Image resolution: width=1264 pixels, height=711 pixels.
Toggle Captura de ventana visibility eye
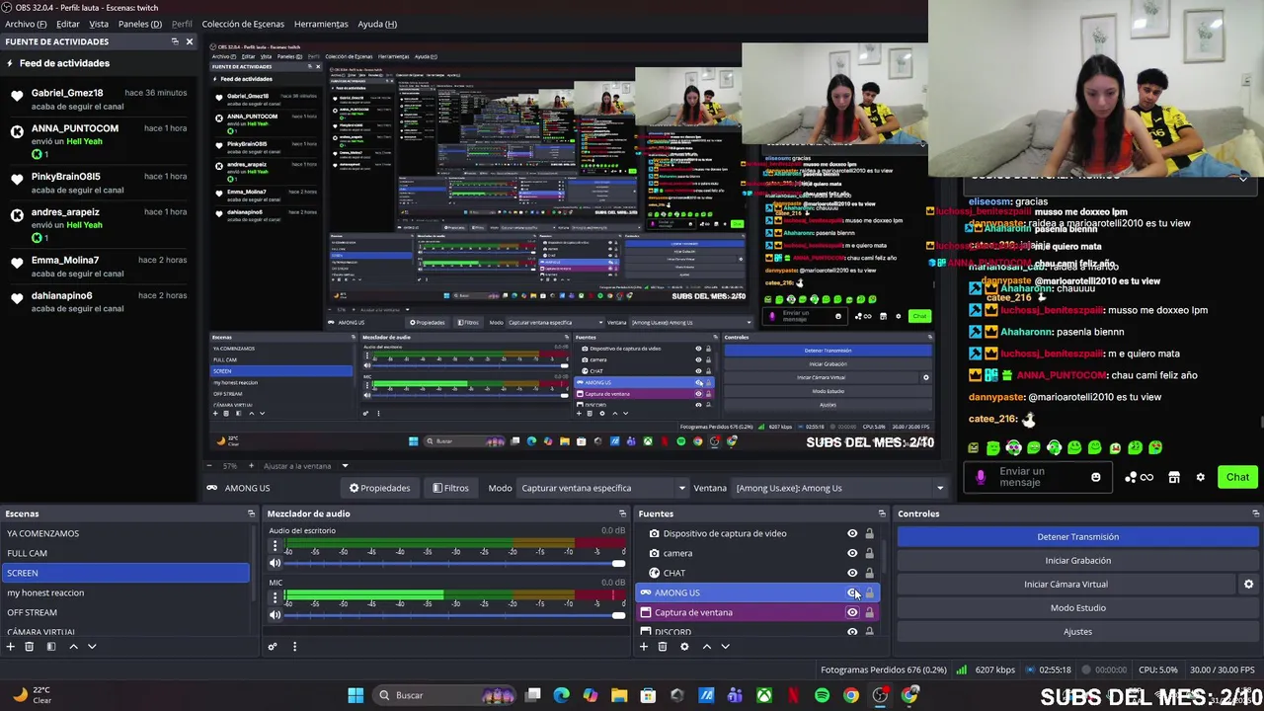tap(852, 612)
